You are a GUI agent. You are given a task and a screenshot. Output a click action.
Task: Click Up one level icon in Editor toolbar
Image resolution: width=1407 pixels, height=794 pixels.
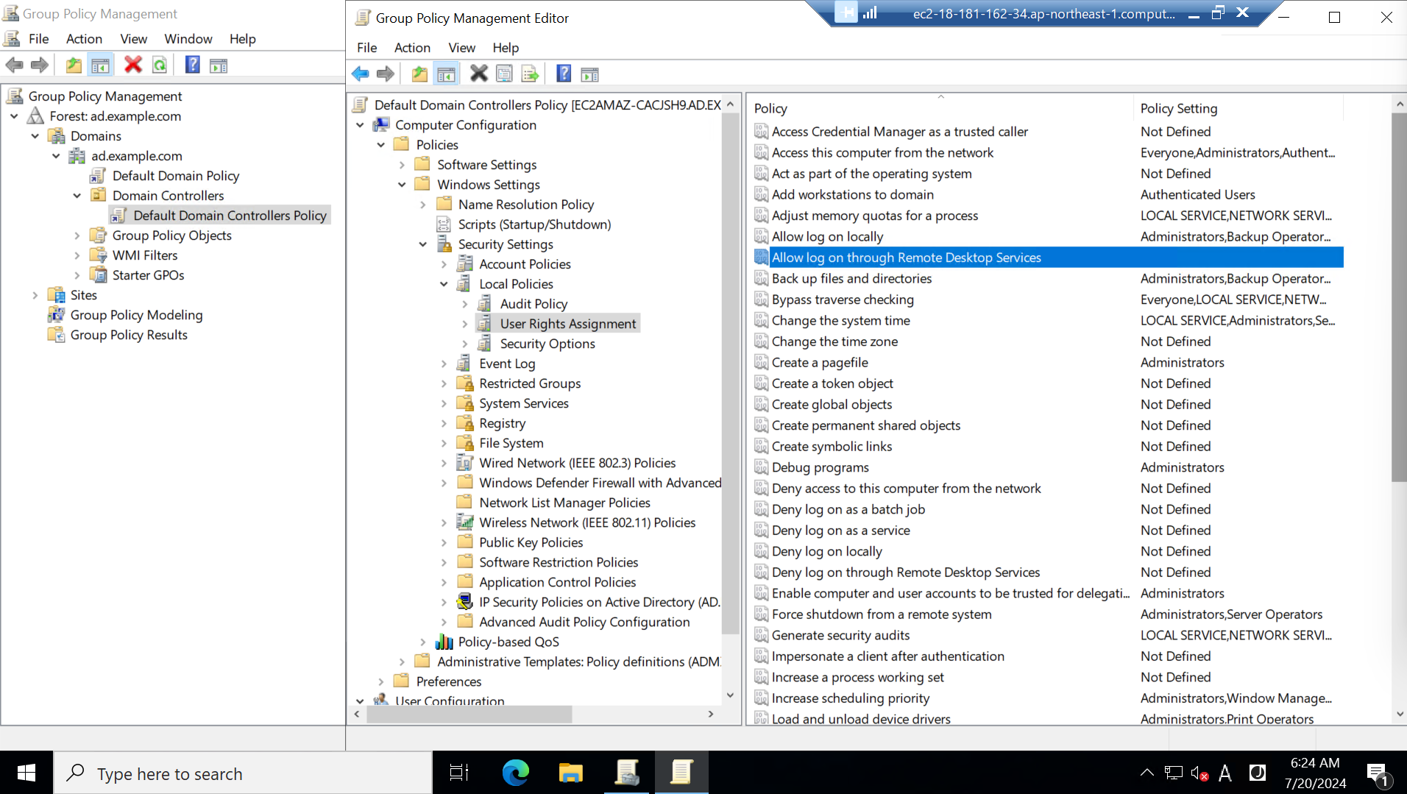point(419,74)
